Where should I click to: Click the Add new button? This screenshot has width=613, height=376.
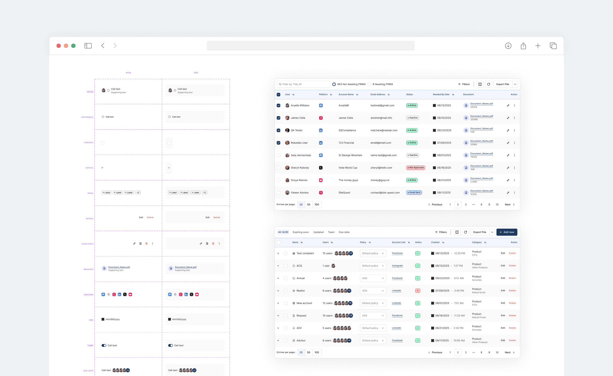tap(507, 232)
